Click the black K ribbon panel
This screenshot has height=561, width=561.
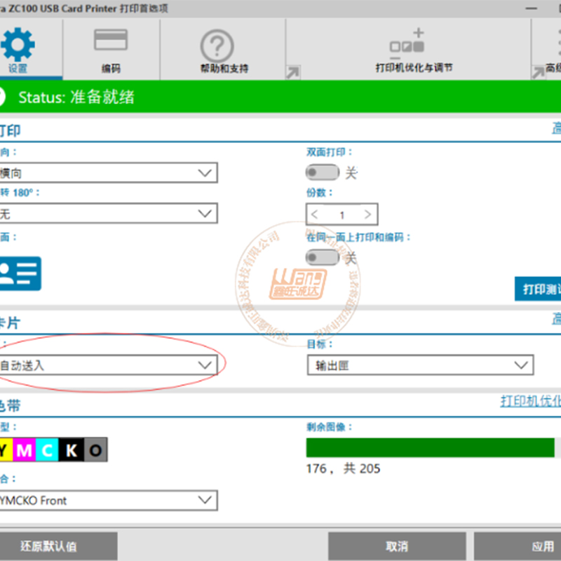click(x=72, y=450)
